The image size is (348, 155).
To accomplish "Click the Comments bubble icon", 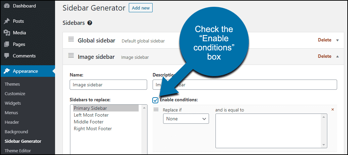I will point(7,56).
